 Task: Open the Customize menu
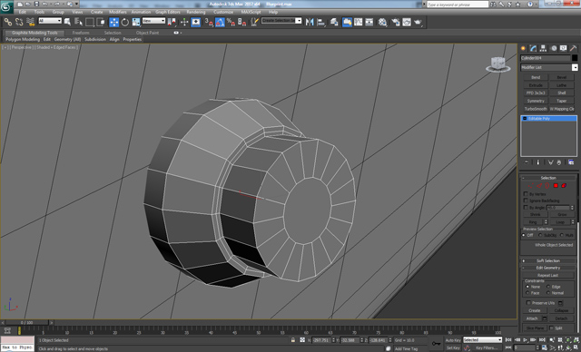click(x=223, y=12)
